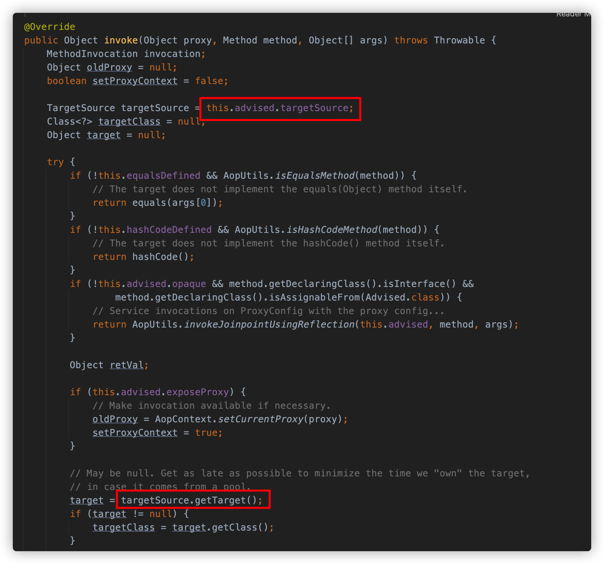The width and height of the screenshot is (604, 564).
Task: Click the red-boxed targetSource.getTarget() call
Action: tap(191, 500)
